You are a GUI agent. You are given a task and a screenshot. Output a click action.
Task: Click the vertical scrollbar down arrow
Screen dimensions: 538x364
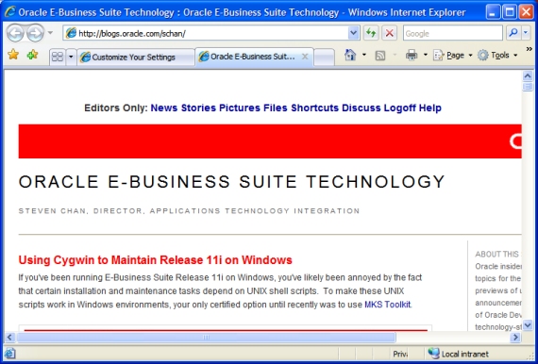[x=528, y=325]
